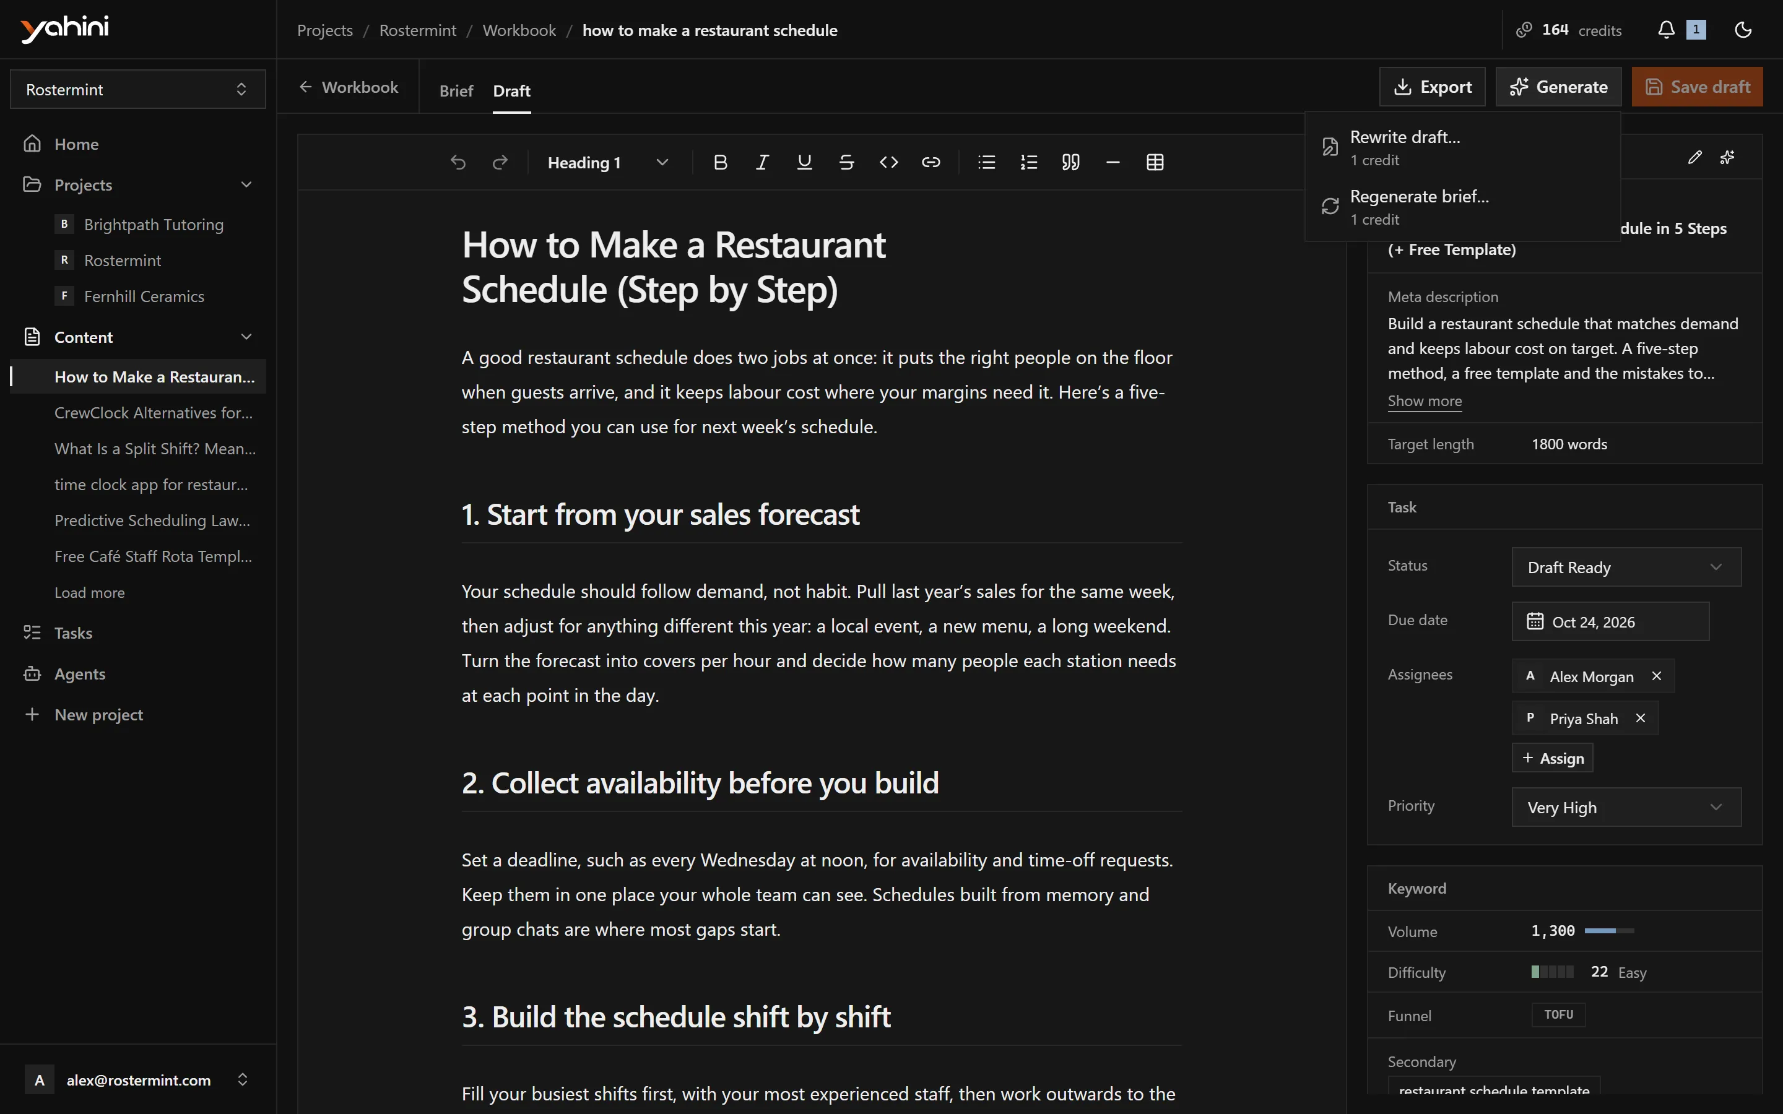Insert a bulleted list
1783x1114 pixels.
[x=987, y=162]
